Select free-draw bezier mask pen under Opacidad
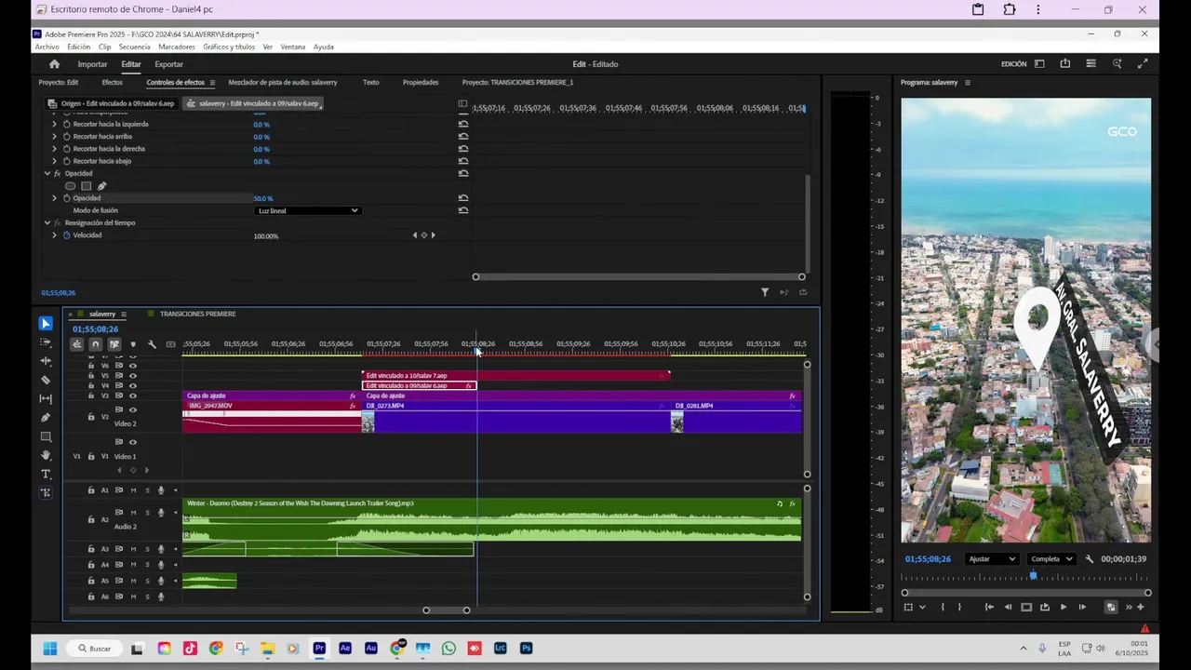Image resolution: width=1191 pixels, height=670 pixels. [x=101, y=186]
